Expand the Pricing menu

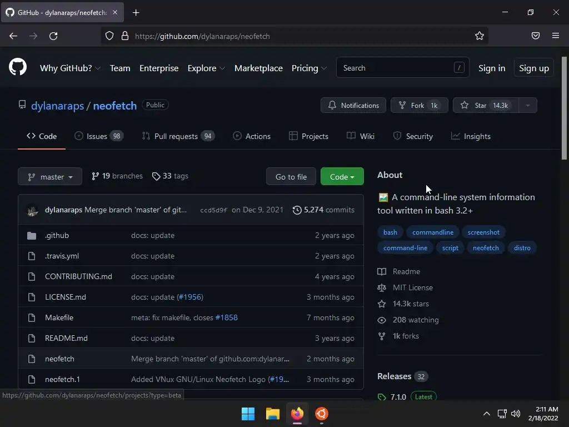click(309, 68)
